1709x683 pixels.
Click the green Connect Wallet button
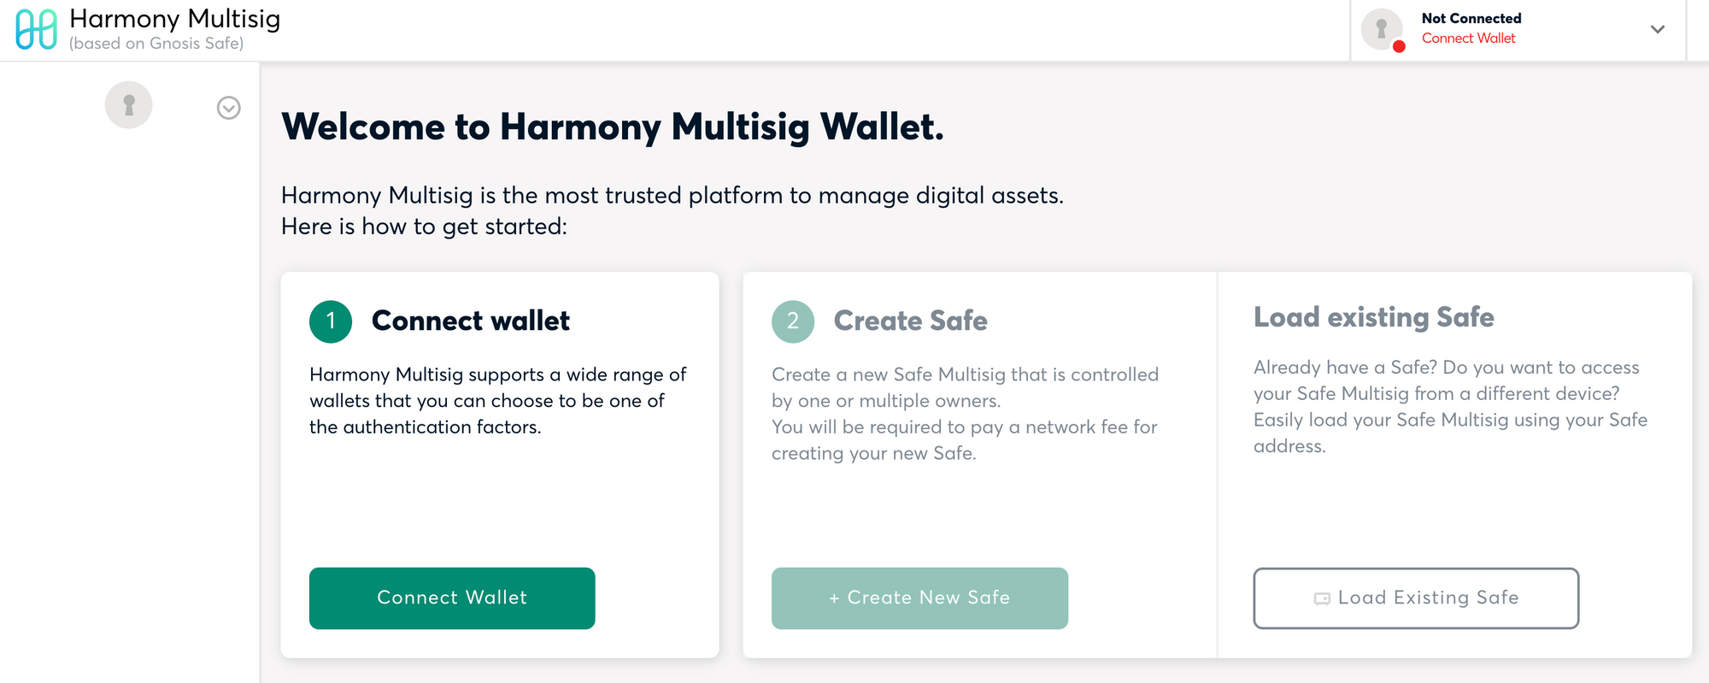[x=452, y=598]
